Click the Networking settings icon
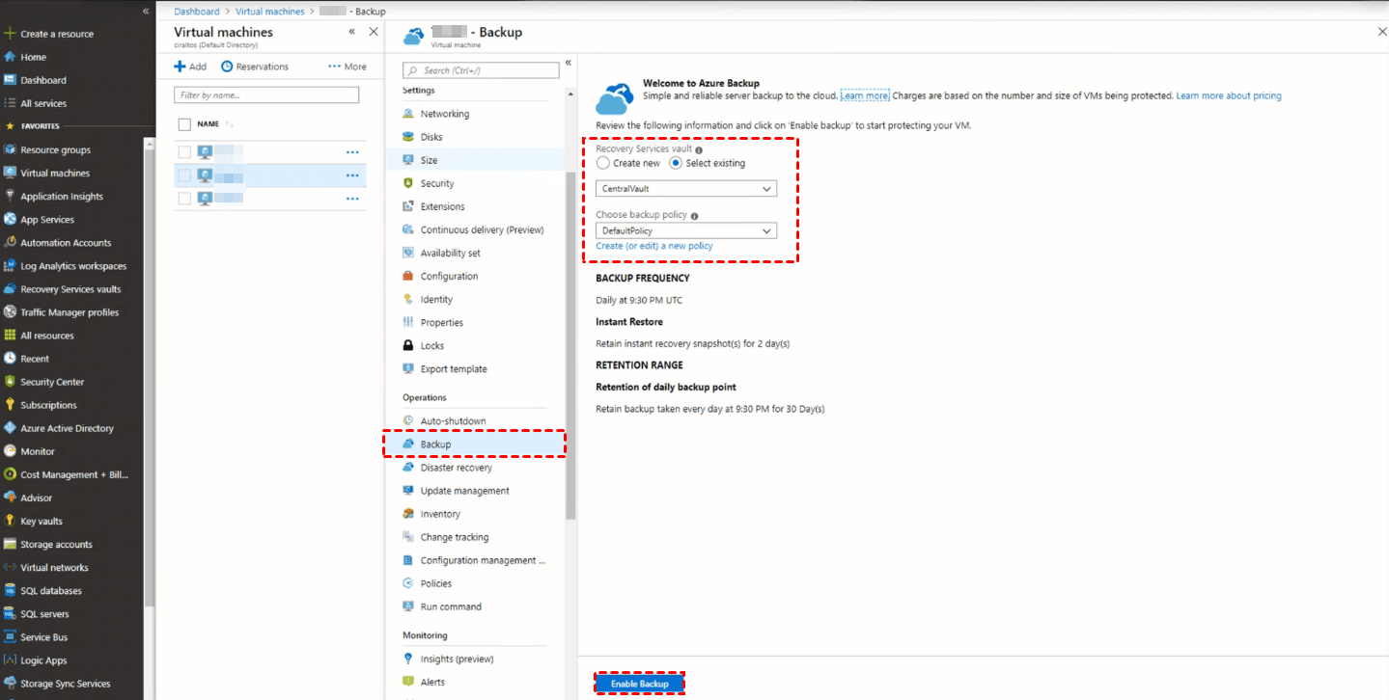The width and height of the screenshot is (1389, 700). pyautogui.click(x=408, y=114)
